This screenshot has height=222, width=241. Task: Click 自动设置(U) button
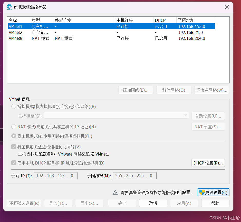[208, 116]
